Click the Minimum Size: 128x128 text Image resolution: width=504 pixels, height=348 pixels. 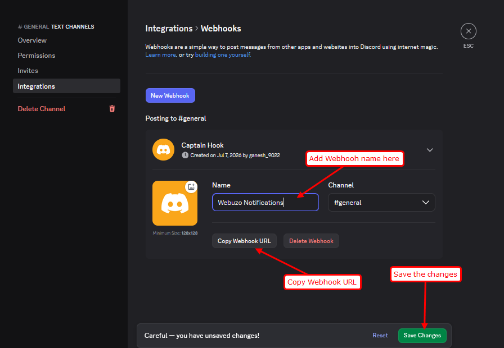click(175, 233)
